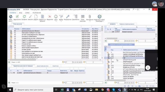Click the clock in the taskbar
This screenshot has height=92, width=165.
147,90
